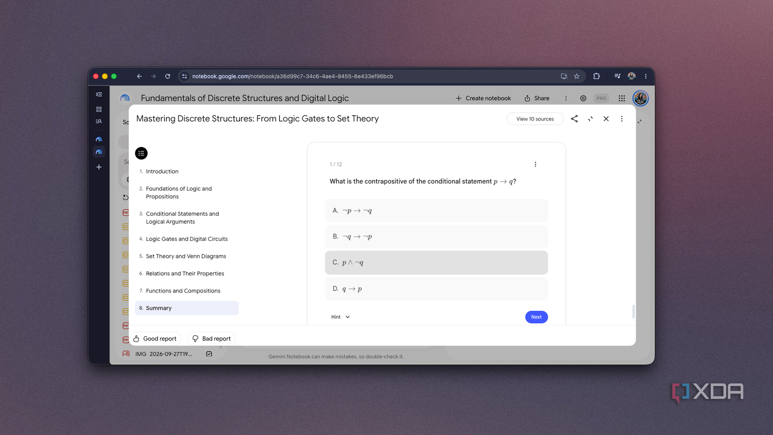Toggle the checkbox for the IMG source
This screenshot has height=435, width=773.
(x=209, y=354)
